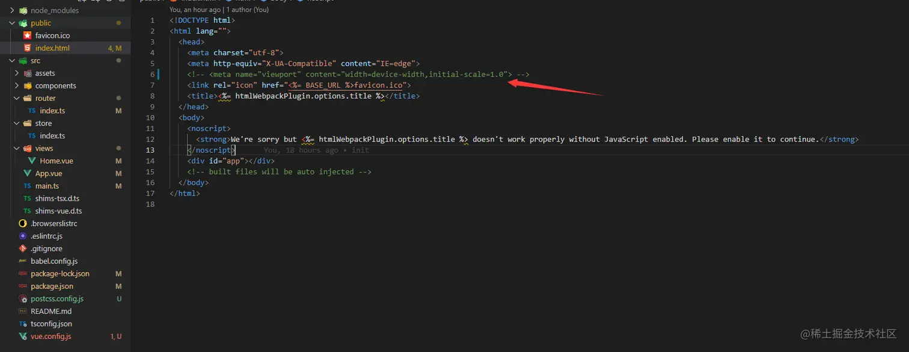The image size is (909, 352).
Task: Click the commented-out viewport meta line
Action: coord(358,74)
